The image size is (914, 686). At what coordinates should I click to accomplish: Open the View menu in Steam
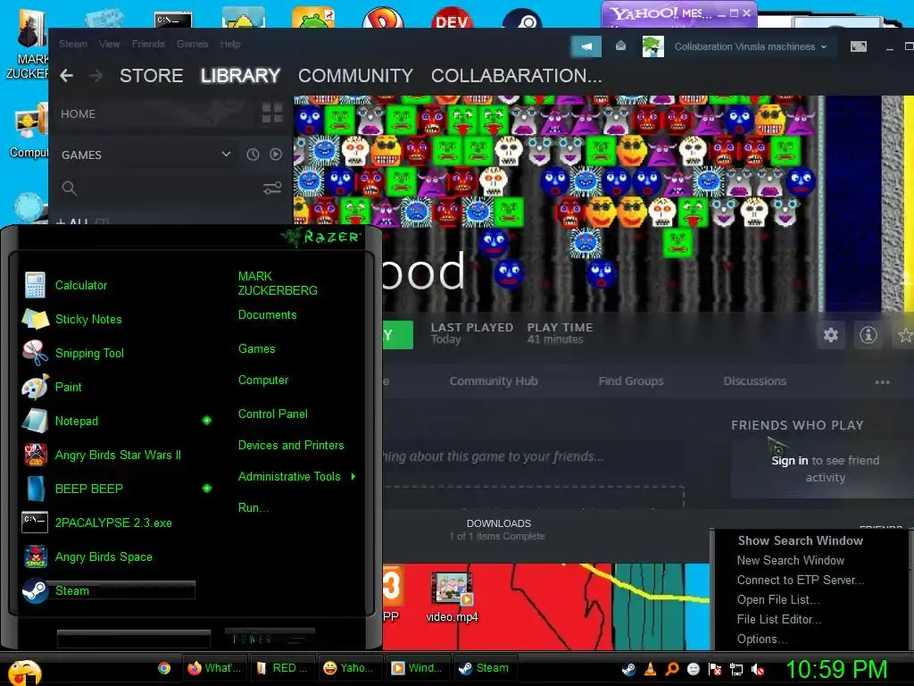[110, 44]
